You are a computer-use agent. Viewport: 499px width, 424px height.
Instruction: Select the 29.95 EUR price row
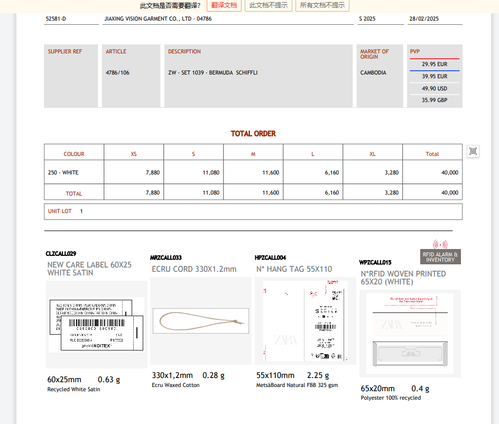[434, 64]
